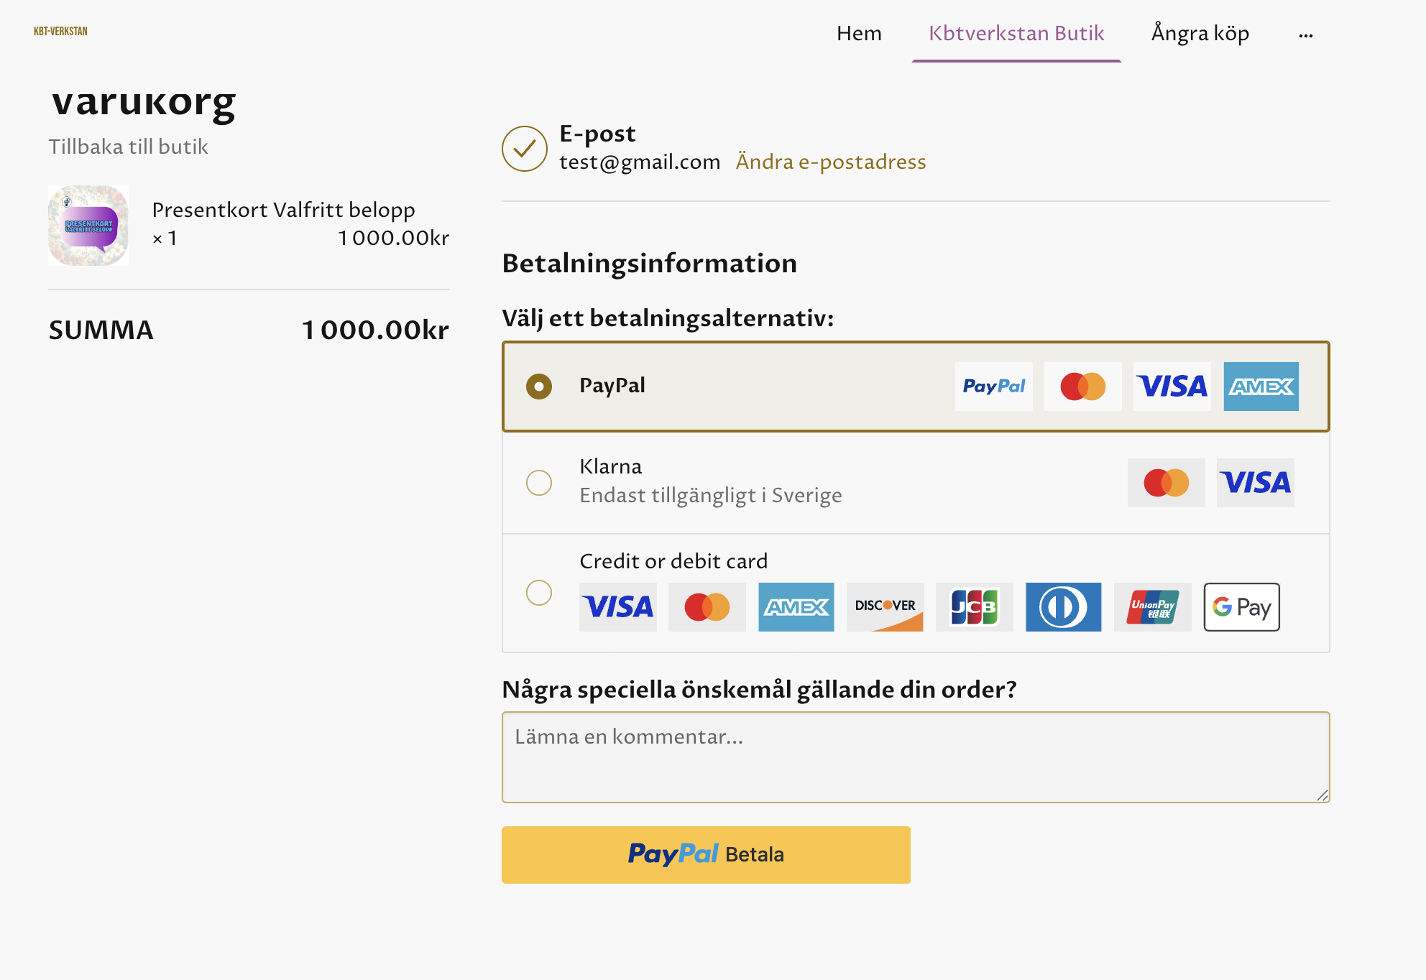This screenshot has width=1426, height=980.
Task: Click the Google Pay icon
Action: tap(1242, 607)
